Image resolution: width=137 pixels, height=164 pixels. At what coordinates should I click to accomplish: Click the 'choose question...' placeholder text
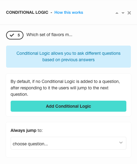point(30,144)
